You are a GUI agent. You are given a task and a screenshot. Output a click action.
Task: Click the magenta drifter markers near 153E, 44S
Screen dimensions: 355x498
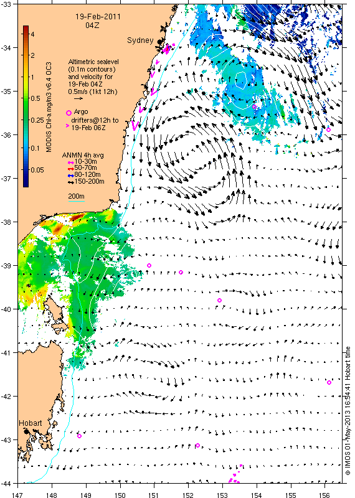click(x=235, y=475)
